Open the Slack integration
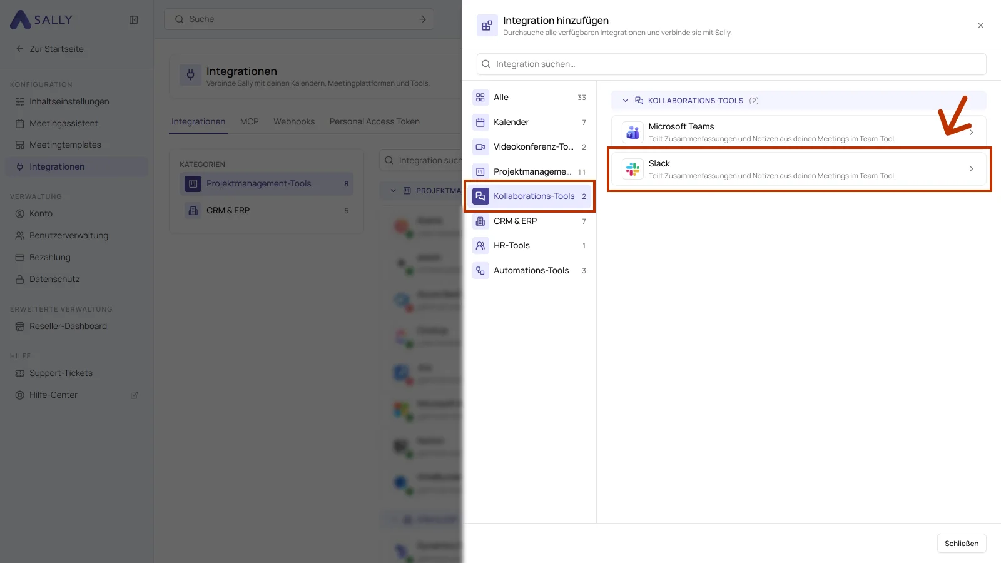Viewport: 1001px width, 563px height. click(x=799, y=169)
